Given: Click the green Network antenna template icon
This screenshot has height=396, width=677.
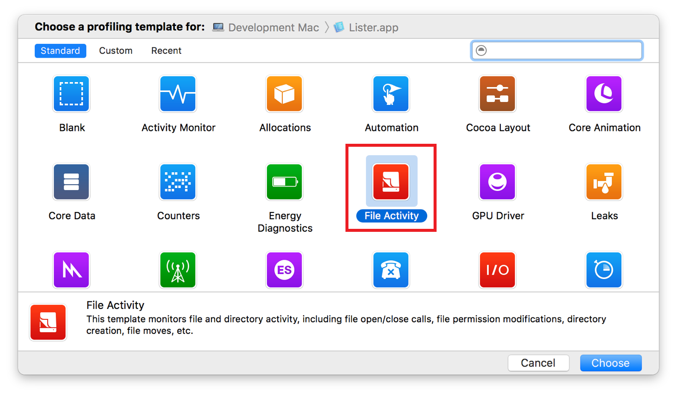Looking at the screenshot, I should click(178, 270).
